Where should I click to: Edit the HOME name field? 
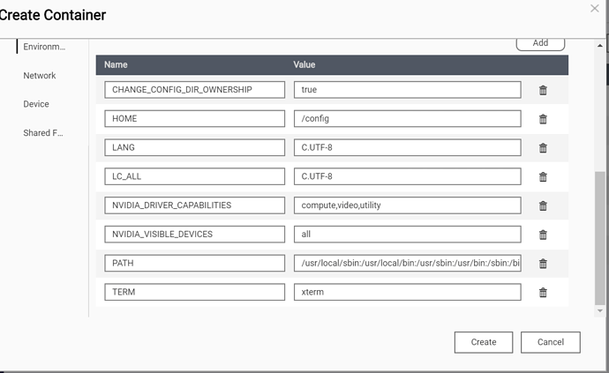tap(194, 118)
